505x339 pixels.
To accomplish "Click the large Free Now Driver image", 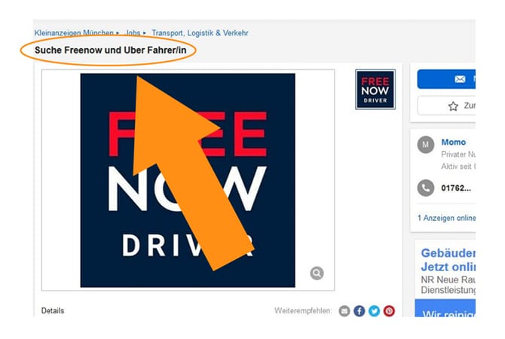I will 188,180.
